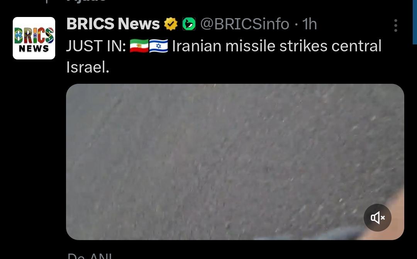Open the three-dot more options menu
Image resolution: width=417 pixels, height=259 pixels.
tap(396, 25)
